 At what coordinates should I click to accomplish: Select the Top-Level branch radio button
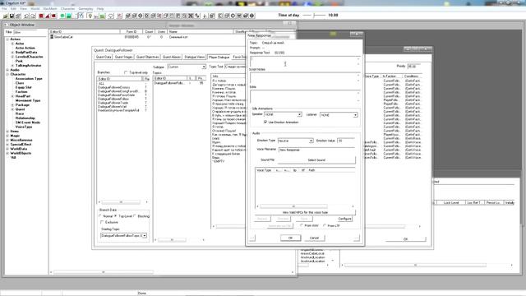click(115, 216)
